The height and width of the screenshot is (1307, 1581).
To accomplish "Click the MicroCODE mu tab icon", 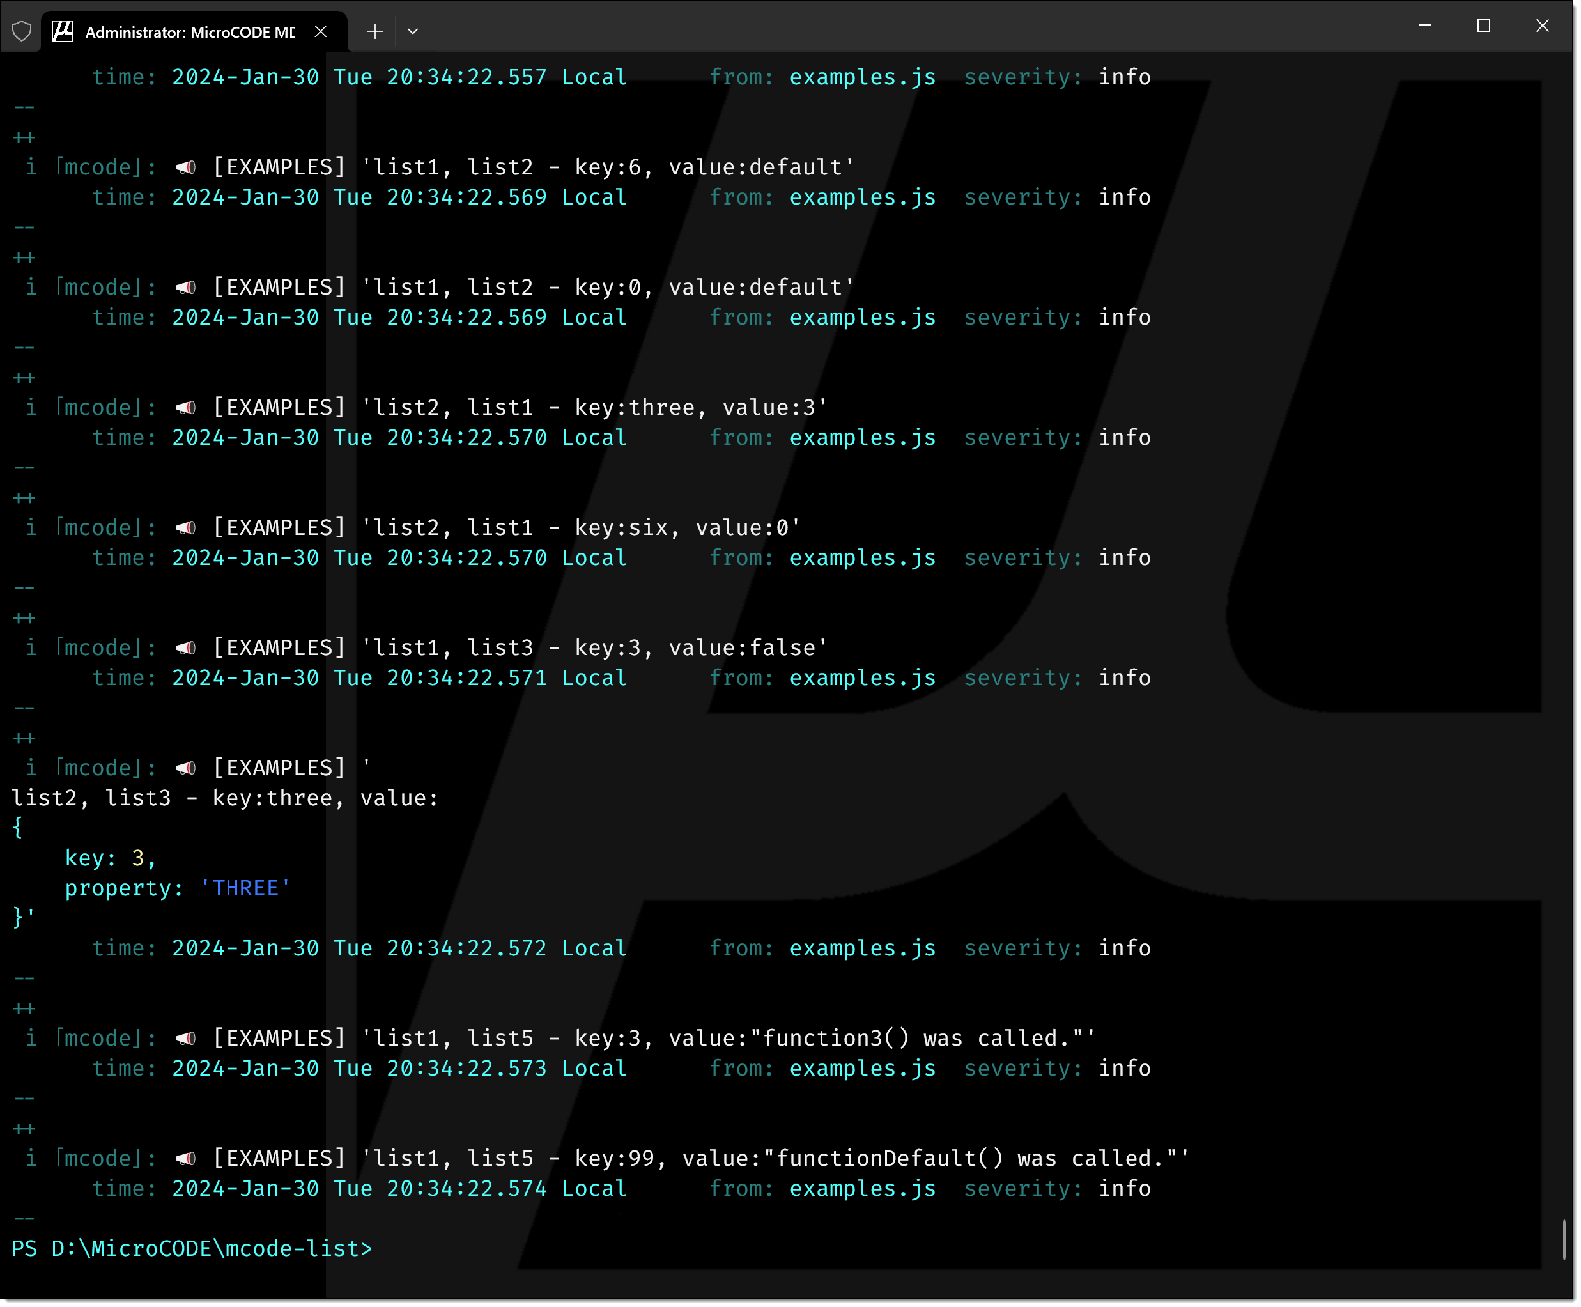I will coord(63,31).
